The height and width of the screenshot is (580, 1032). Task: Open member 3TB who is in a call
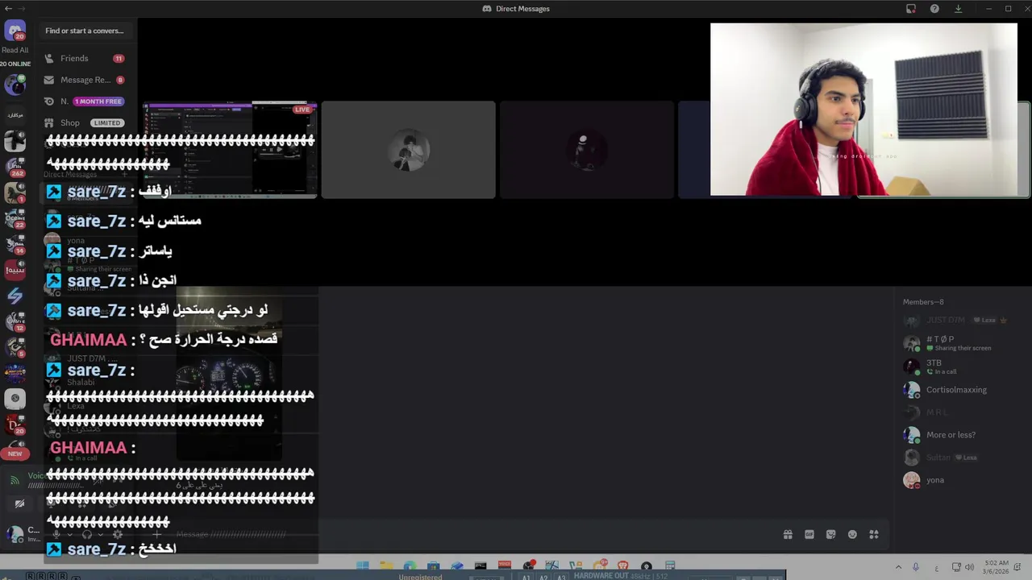[x=959, y=367]
